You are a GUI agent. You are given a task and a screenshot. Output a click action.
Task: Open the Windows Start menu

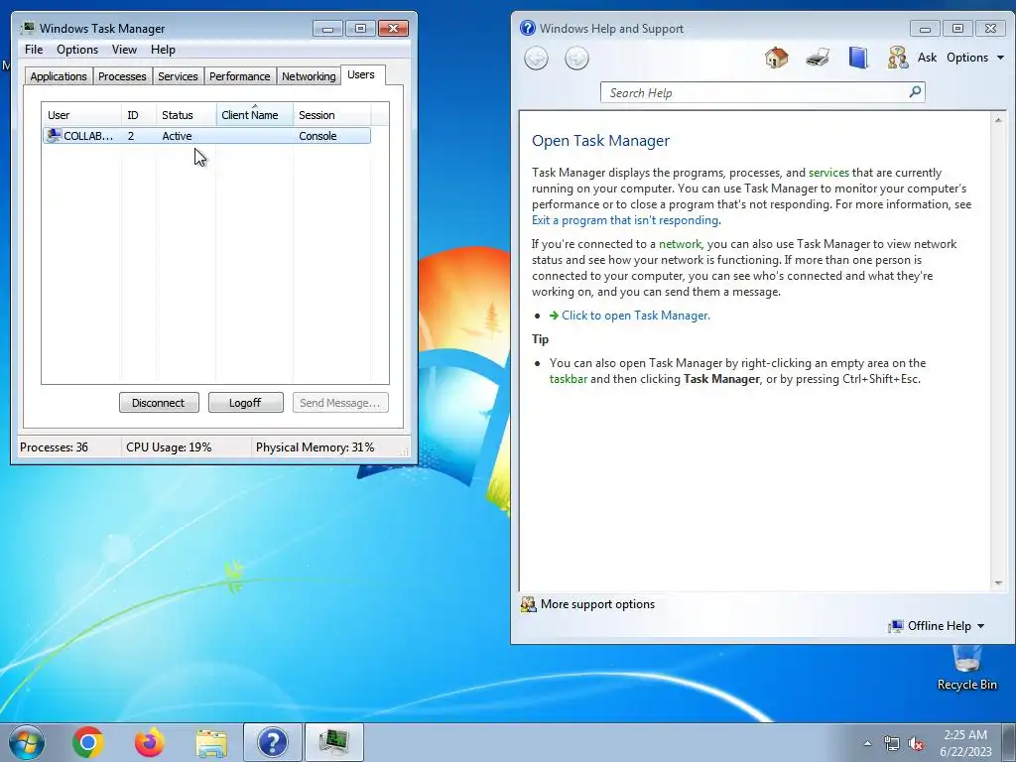click(x=27, y=742)
